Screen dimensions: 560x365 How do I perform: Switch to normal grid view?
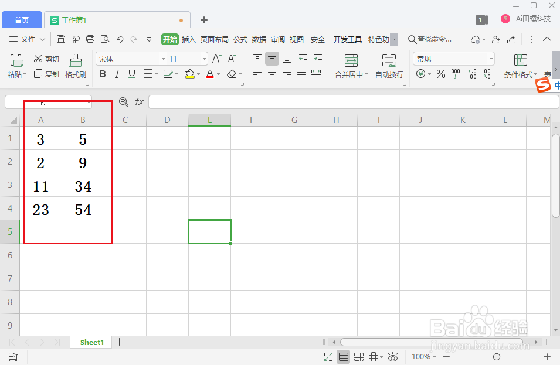(x=344, y=357)
